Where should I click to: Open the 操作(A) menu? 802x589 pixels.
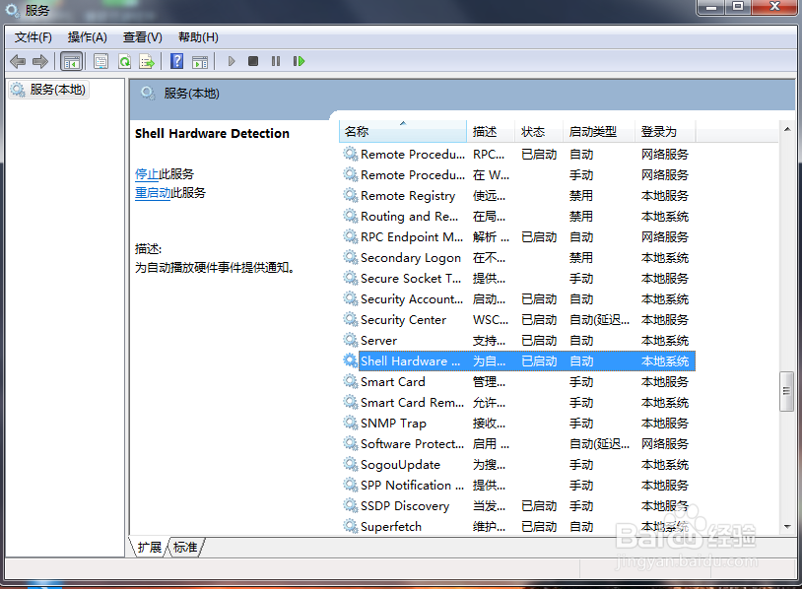88,37
